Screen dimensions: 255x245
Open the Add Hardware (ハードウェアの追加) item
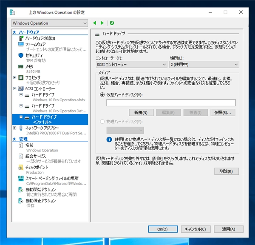(40, 38)
